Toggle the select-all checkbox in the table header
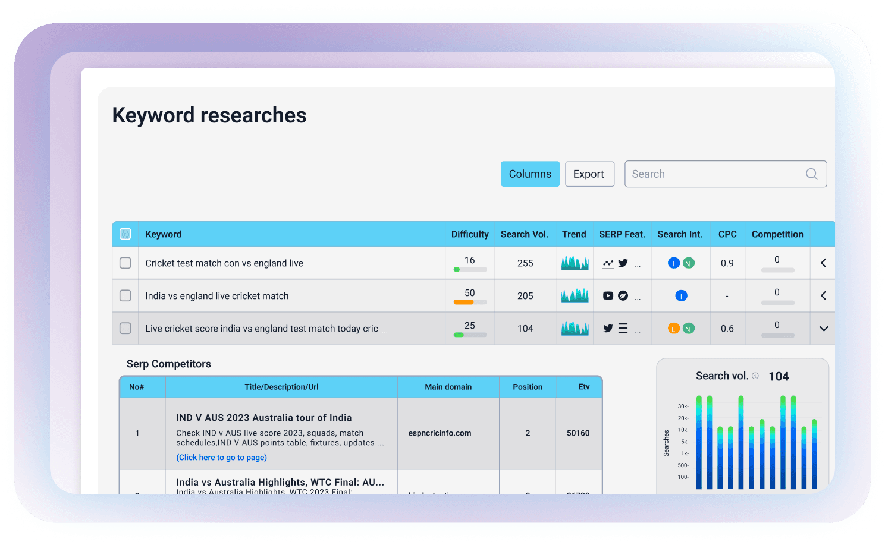 tap(125, 234)
